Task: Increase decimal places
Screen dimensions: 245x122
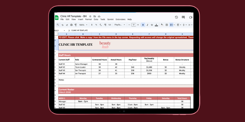Action: 105,25
